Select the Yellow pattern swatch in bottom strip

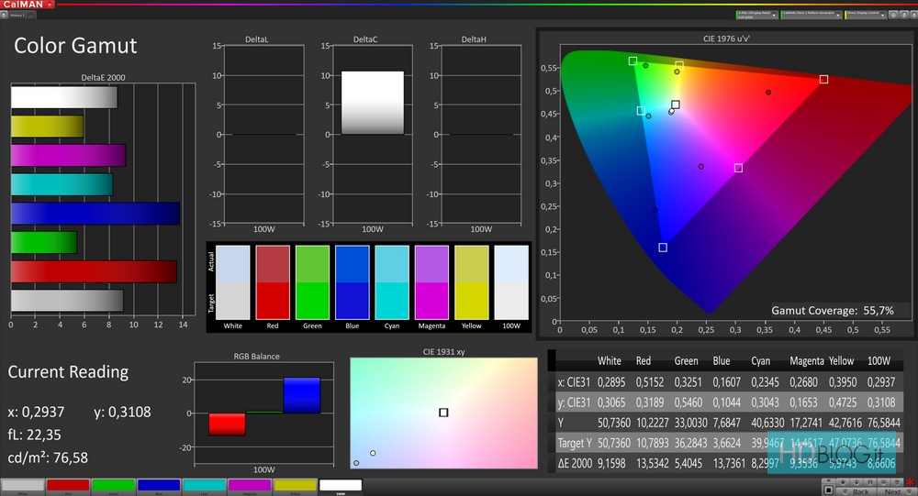pos(295,485)
